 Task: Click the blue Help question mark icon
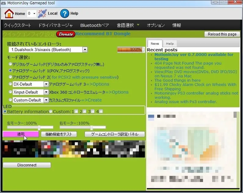point(64,13)
